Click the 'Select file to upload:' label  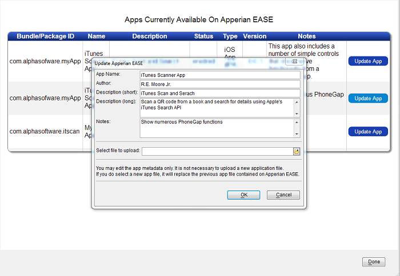118,151
